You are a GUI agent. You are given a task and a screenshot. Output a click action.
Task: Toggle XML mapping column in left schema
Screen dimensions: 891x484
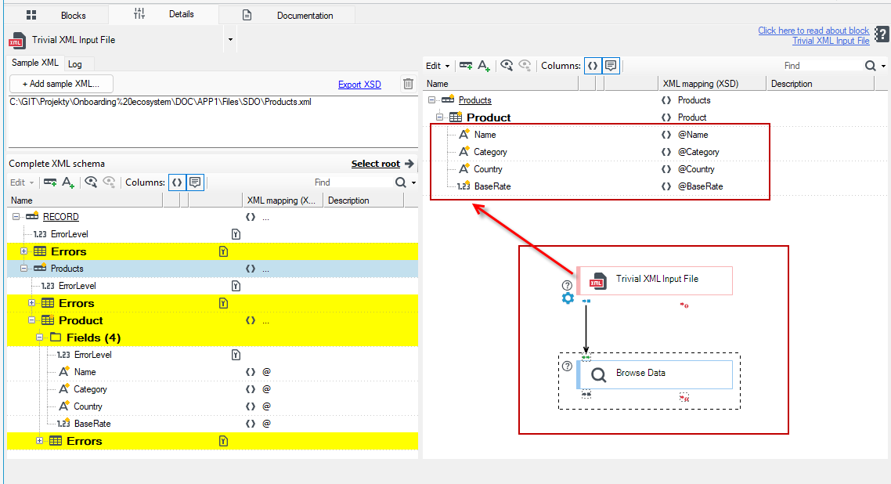point(177,182)
